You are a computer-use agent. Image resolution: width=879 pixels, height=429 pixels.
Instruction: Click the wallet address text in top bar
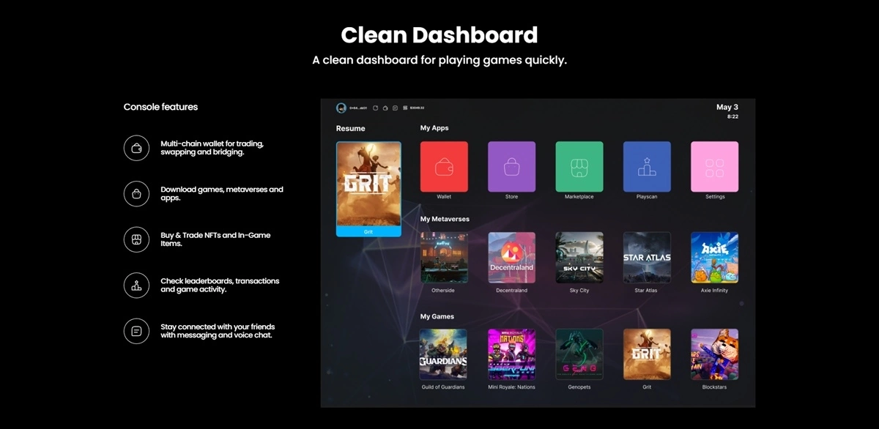(x=358, y=108)
